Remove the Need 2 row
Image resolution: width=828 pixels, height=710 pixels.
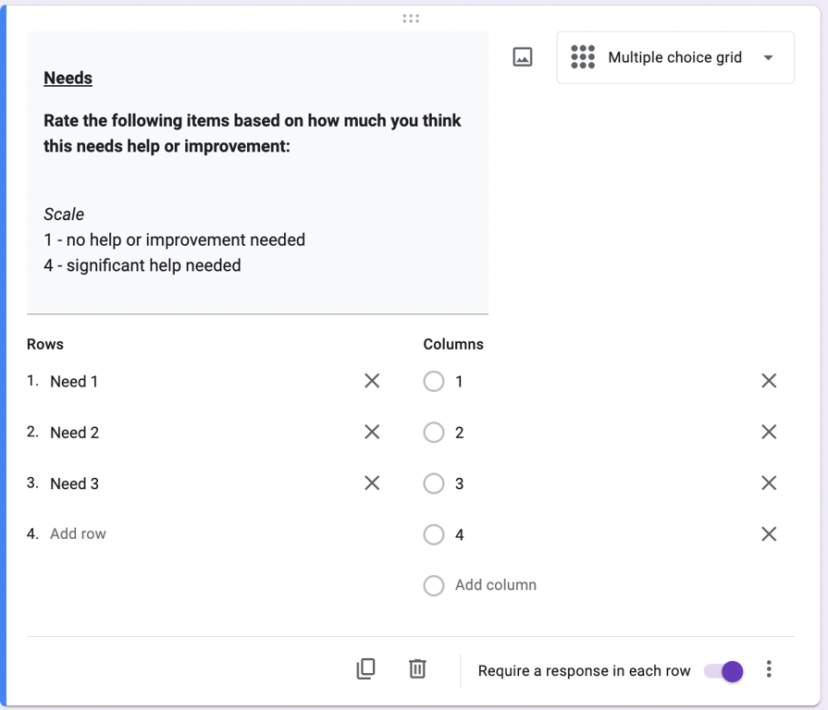click(x=372, y=432)
